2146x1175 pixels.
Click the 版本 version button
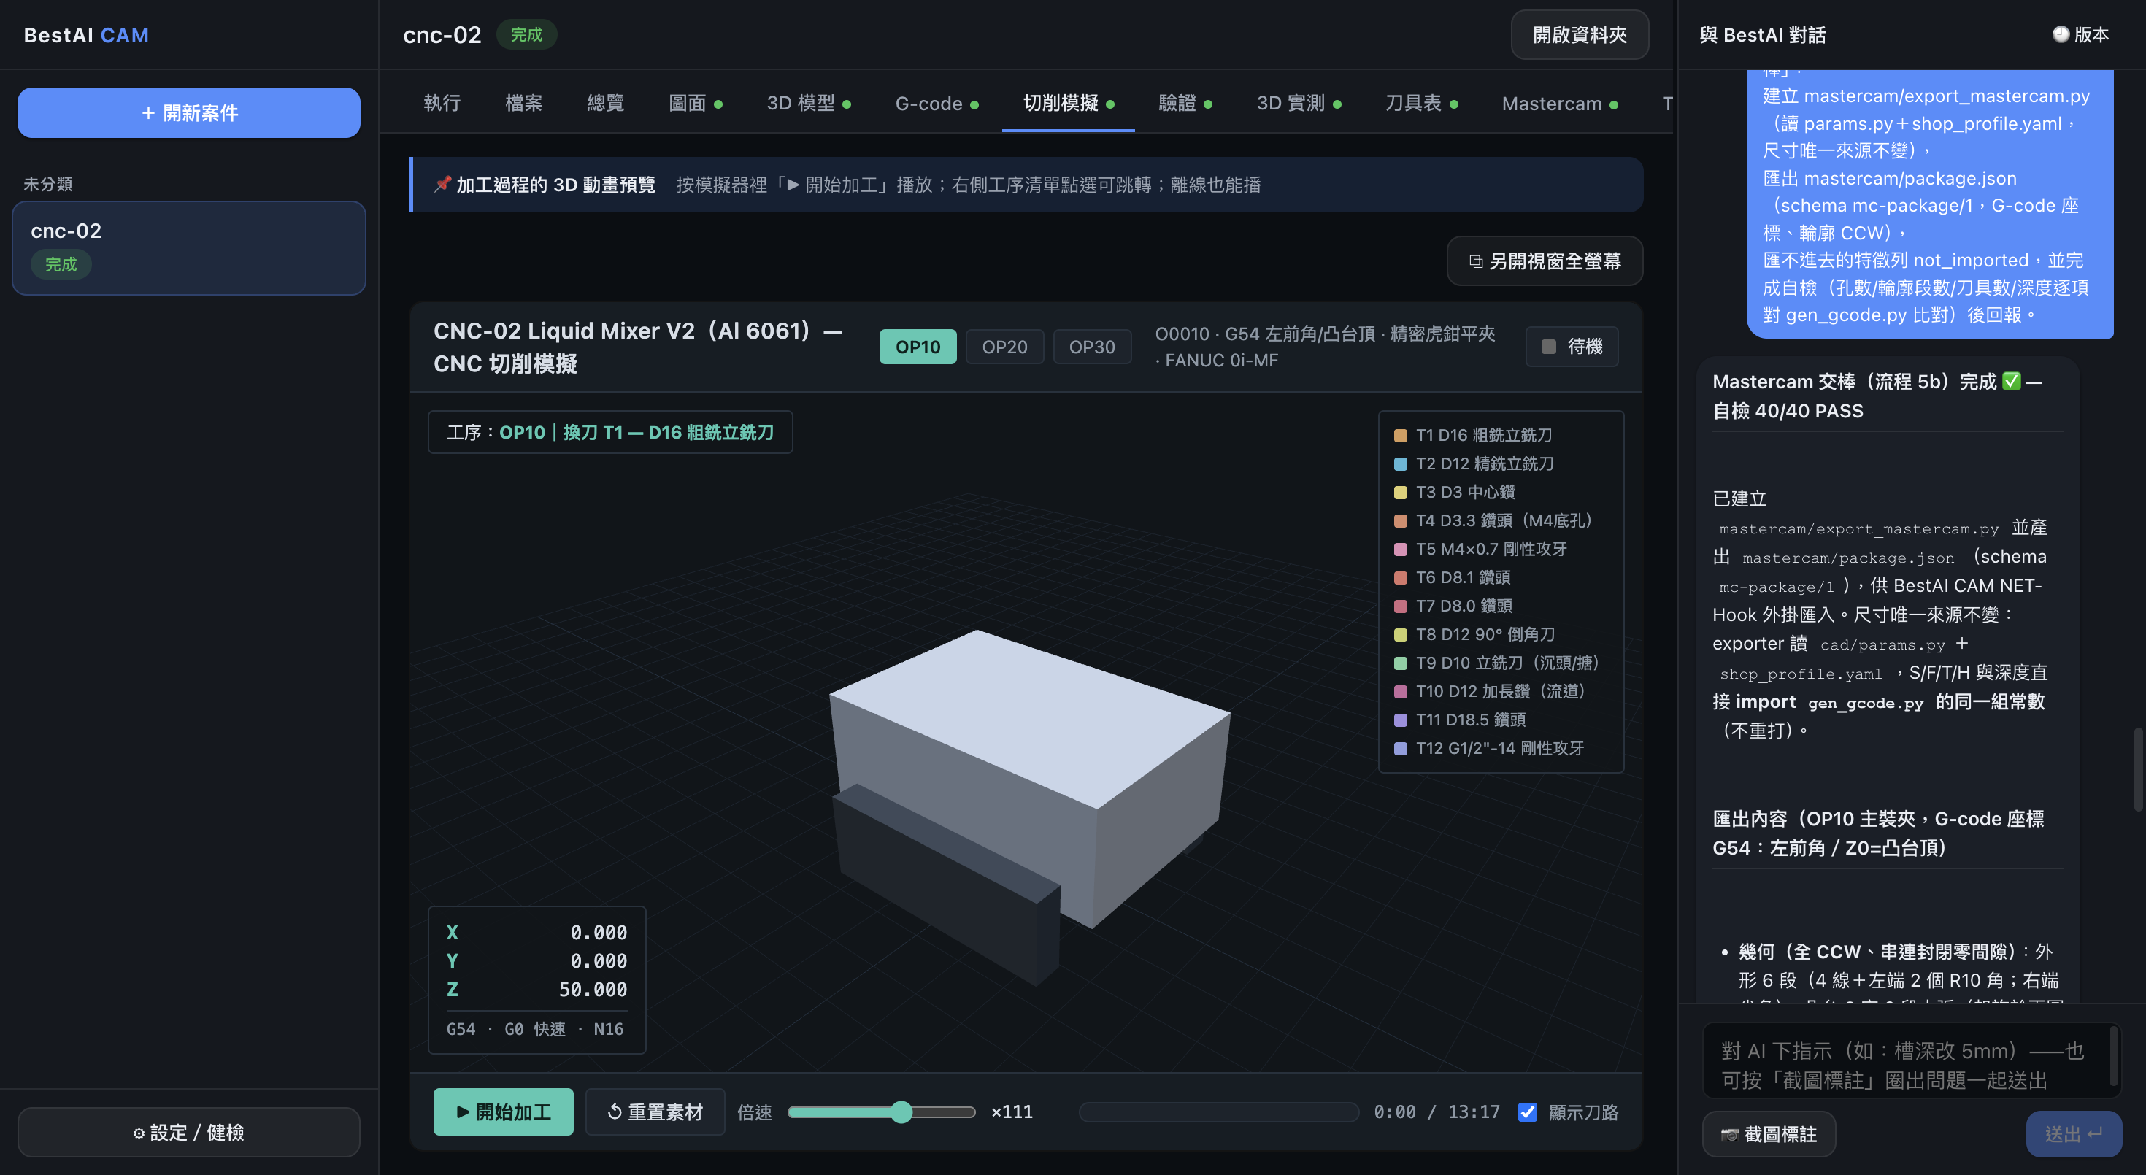(x=2080, y=35)
